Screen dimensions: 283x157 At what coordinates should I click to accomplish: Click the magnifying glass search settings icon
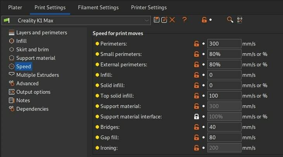tap(230, 20)
